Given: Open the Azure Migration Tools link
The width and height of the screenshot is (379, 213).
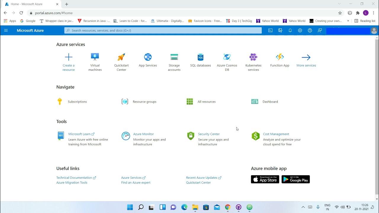Looking at the screenshot, I should 72,183.
